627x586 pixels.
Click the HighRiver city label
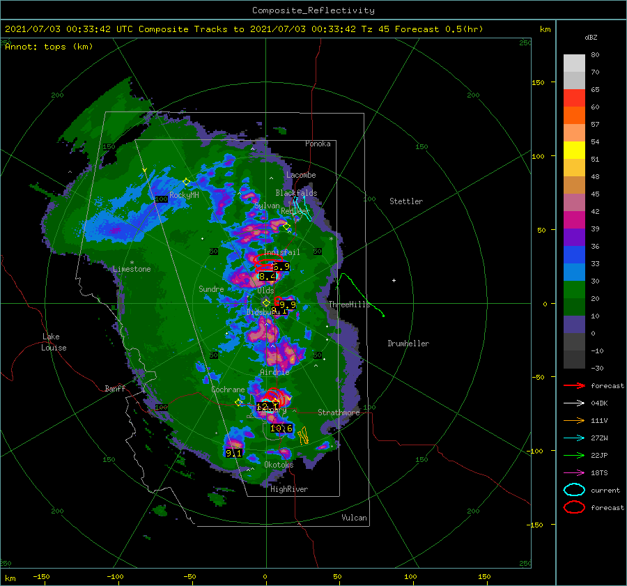pyautogui.click(x=289, y=489)
